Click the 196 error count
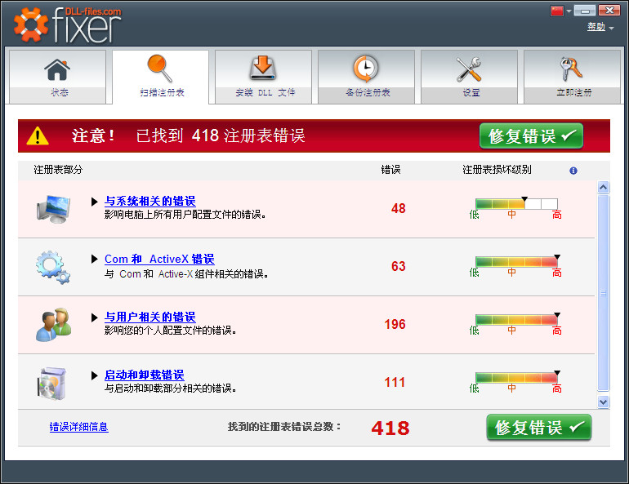 coord(395,325)
